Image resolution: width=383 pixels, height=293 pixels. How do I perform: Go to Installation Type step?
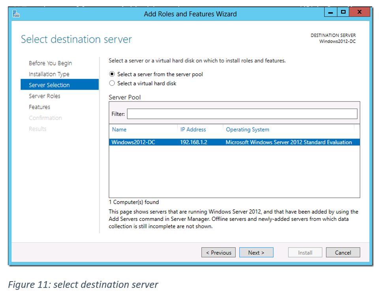coord(49,74)
